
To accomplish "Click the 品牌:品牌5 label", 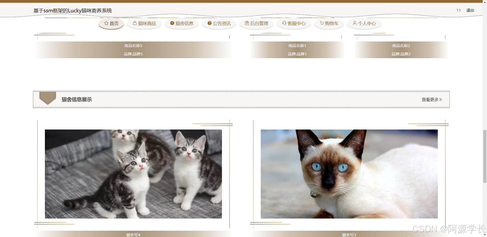I will [x=133, y=54].
